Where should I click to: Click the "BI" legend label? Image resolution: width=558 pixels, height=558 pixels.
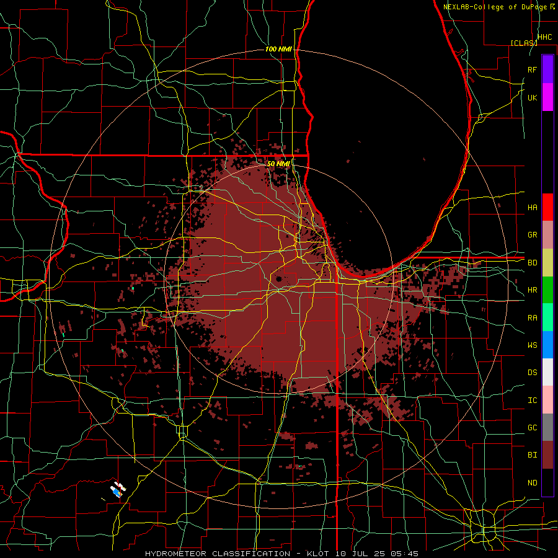pos(532,455)
